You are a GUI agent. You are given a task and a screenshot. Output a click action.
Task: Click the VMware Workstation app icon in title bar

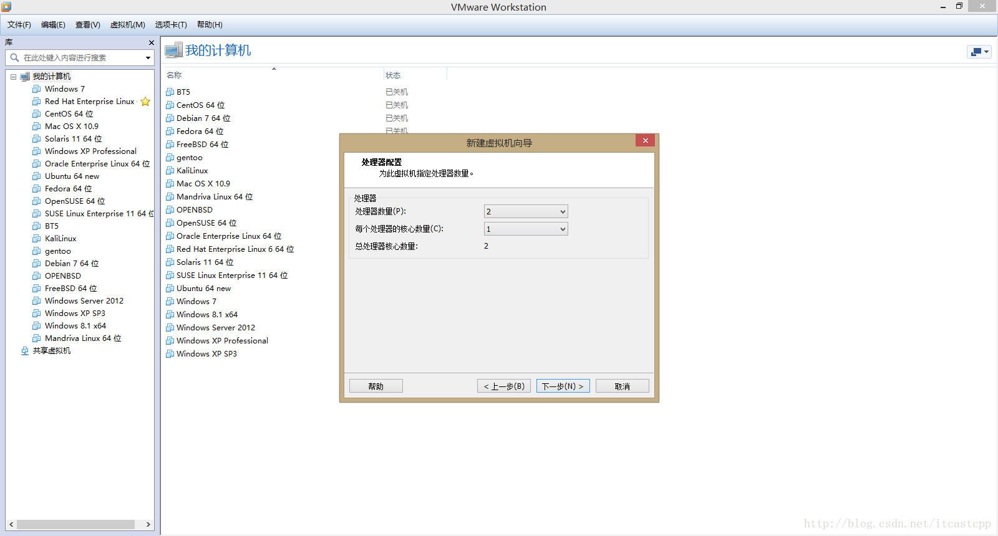click(x=6, y=7)
